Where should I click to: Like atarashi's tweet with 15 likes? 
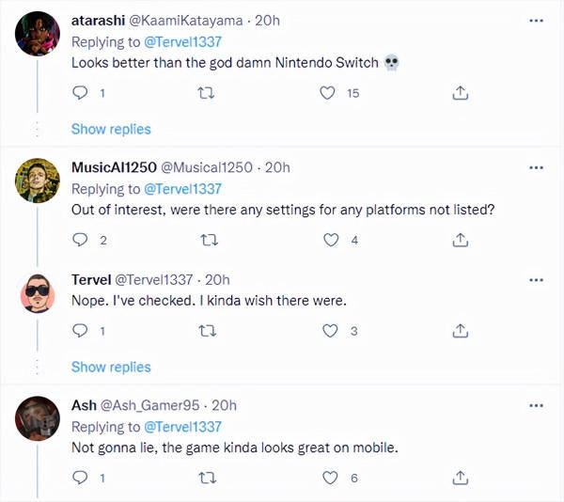[329, 93]
